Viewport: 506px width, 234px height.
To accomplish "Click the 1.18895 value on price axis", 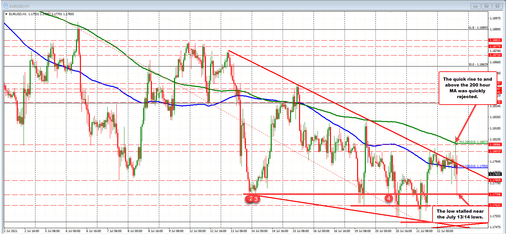I will (495, 29).
